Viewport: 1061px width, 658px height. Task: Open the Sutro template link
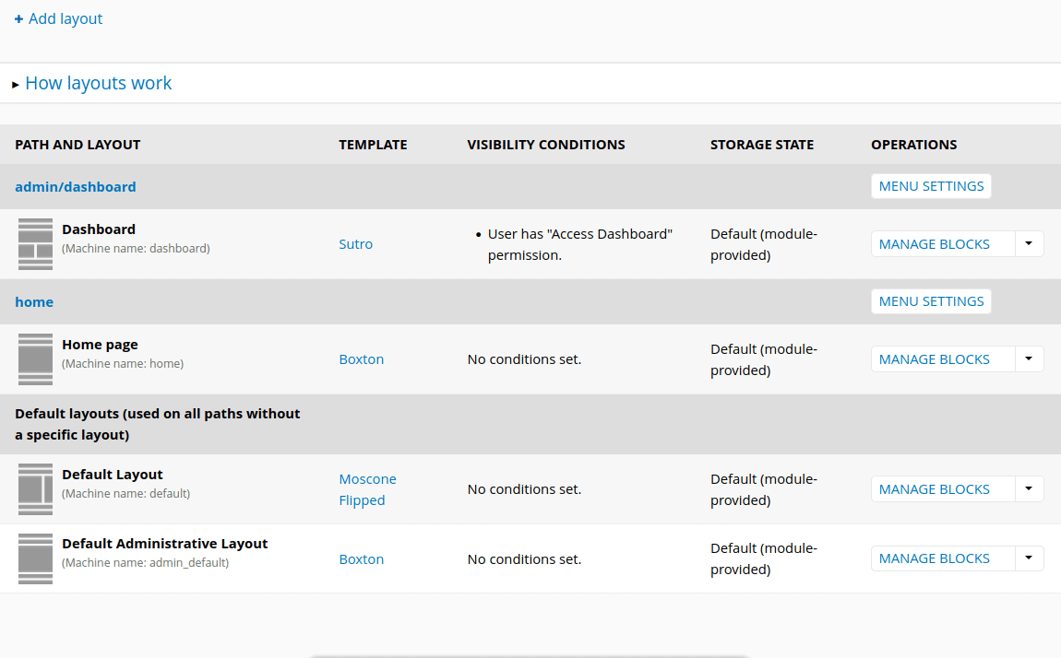point(355,243)
